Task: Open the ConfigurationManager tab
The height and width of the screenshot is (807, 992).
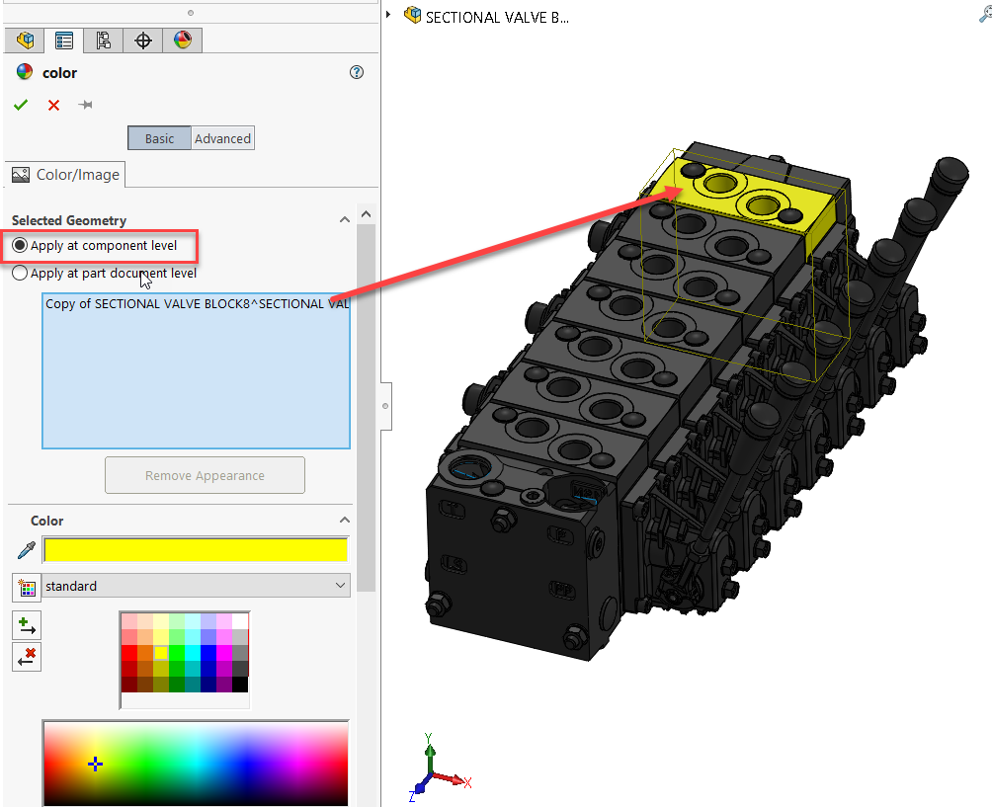Action: point(103,40)
